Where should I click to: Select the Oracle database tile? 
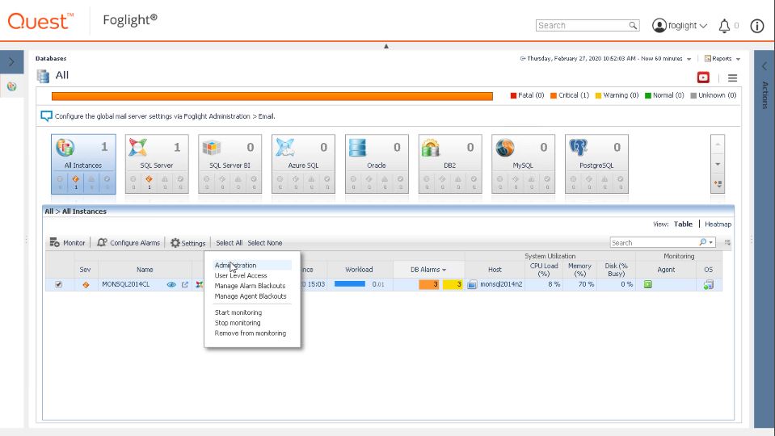pos(377,164)
